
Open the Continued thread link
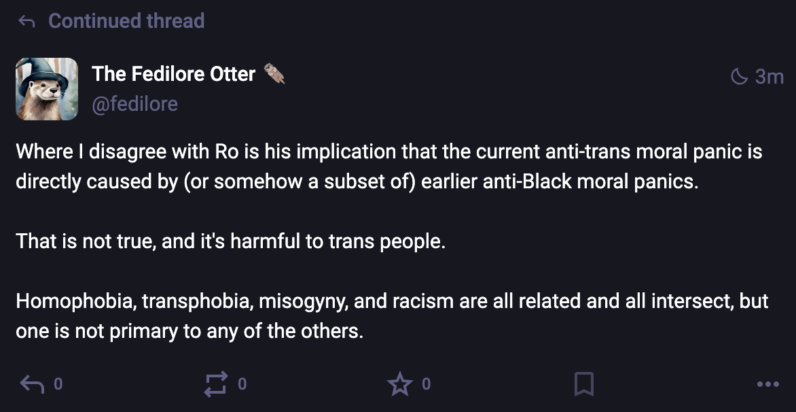point(126,21)
